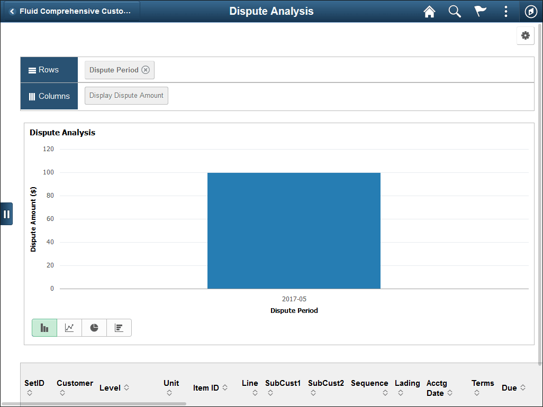Go back via Fluid Comprehensive Customer button

tap(71, 11)
